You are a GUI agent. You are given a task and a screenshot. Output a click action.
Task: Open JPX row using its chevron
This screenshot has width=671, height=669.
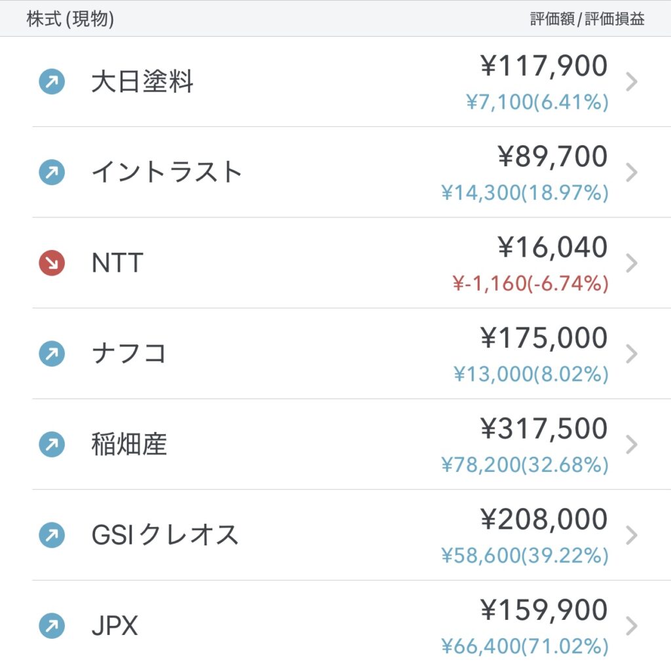(x=631, y=626)
